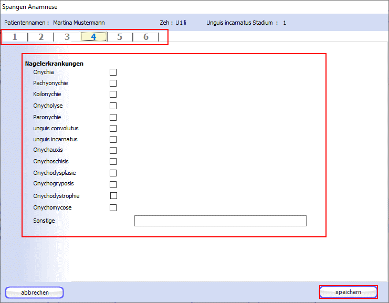Enable the Onychauxis checkbox
The width and height of the screenshot is (389, 303).
pyautogui.click(x=113, y=150)
